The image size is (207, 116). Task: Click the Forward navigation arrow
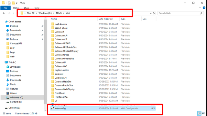(9, 13)
